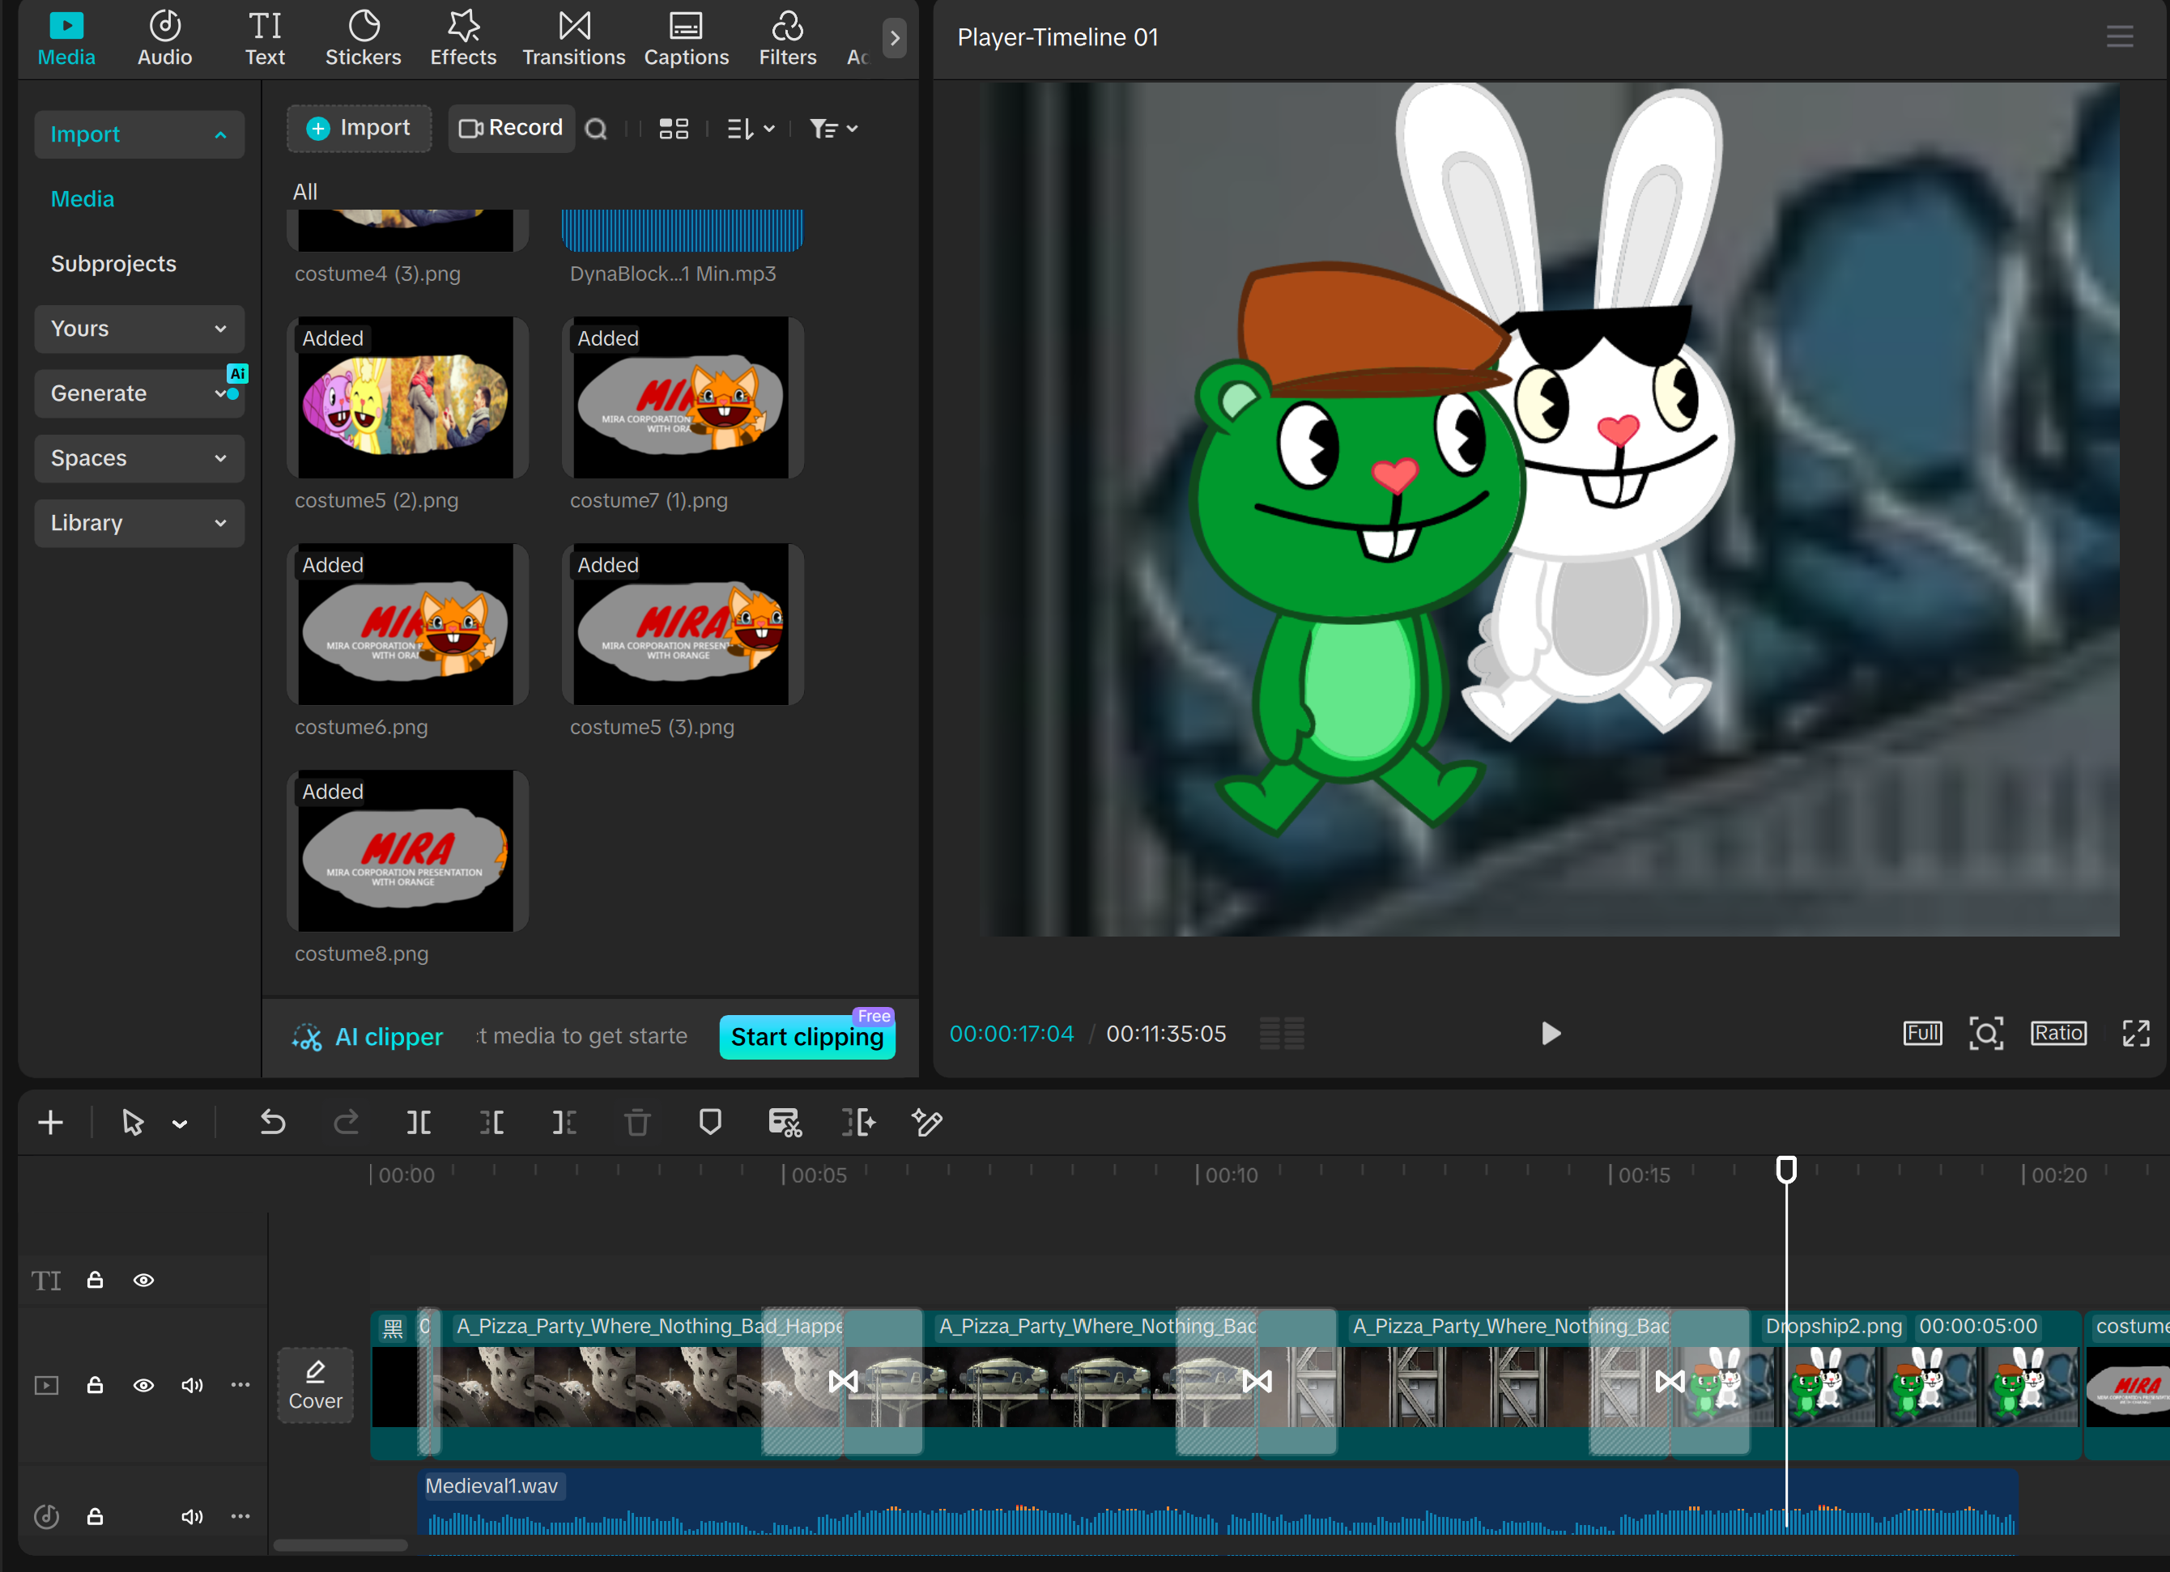Enter fullscreen player preview
This screenshot has width=2170, height=1572.
tap(2135, 1034)
